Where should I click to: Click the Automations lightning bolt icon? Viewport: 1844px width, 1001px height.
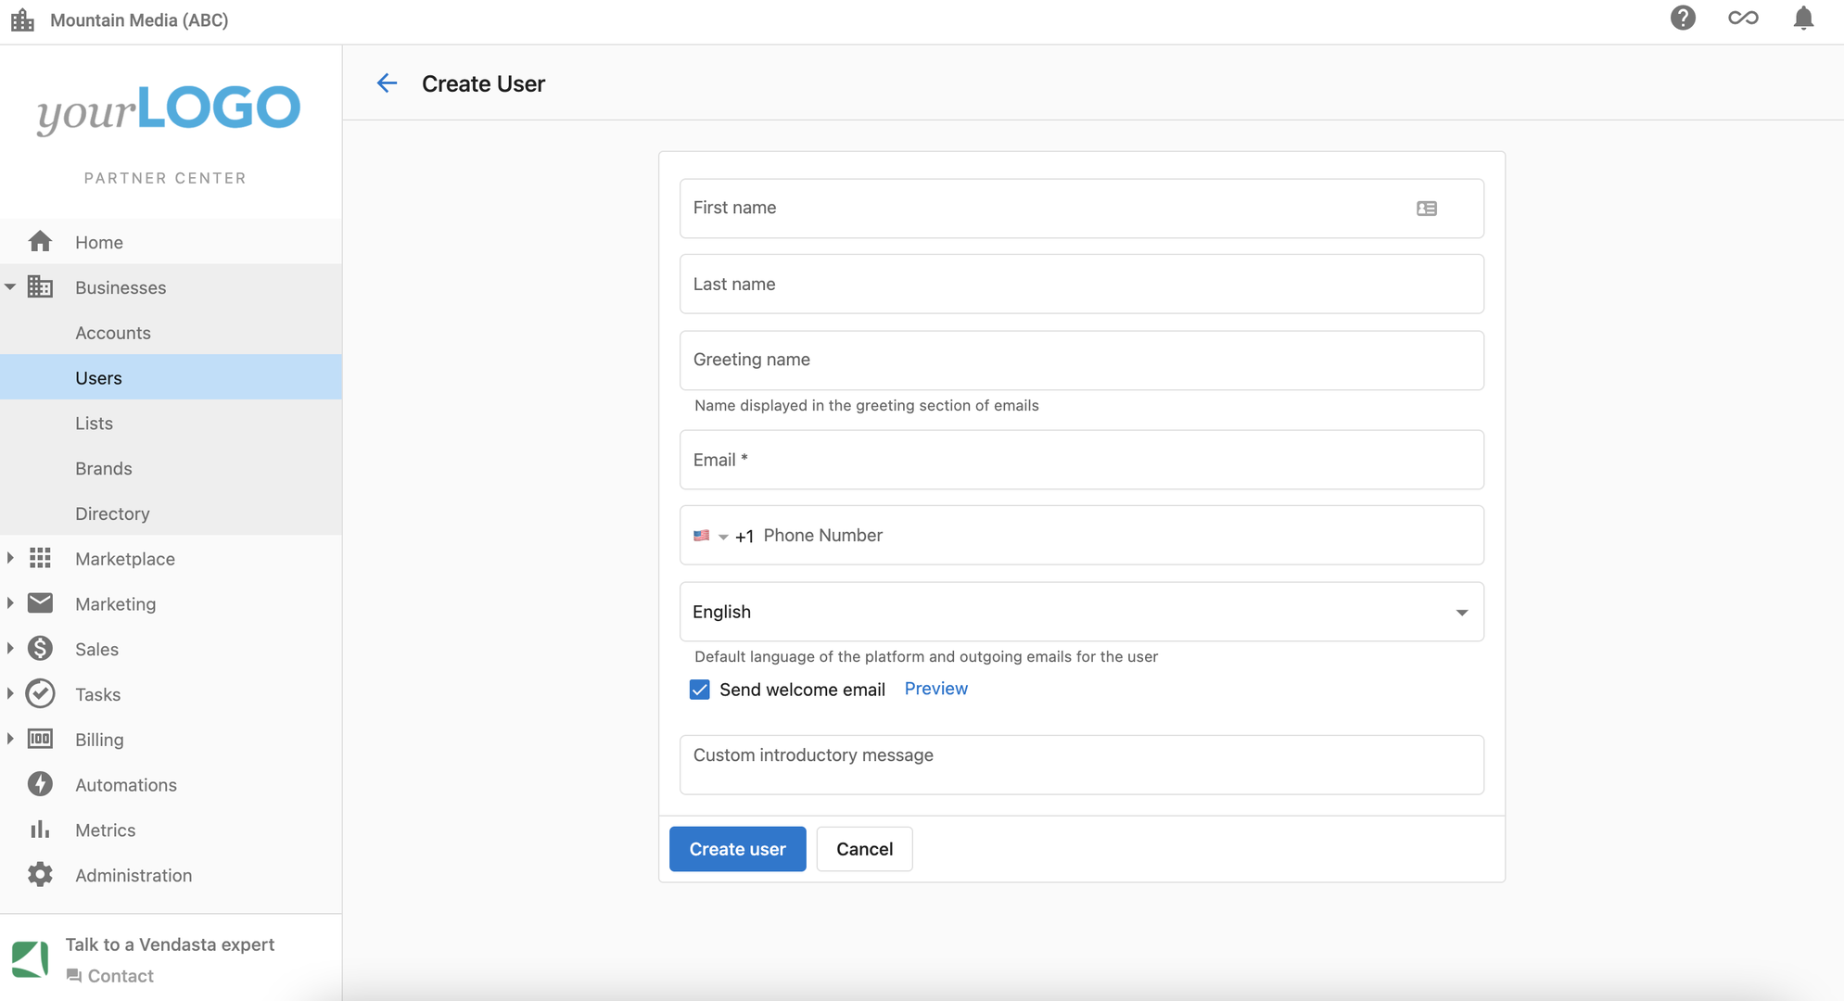(40, 784)
